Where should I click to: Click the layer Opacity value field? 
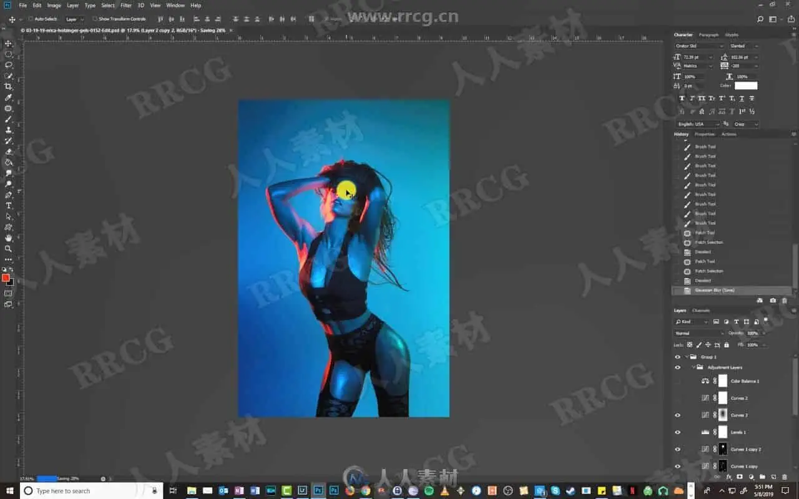point(752,333)
